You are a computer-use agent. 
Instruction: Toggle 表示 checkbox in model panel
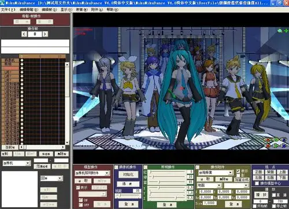(x=78, y=188)
